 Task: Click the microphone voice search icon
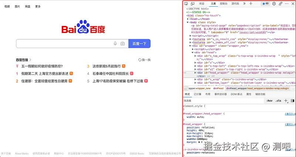click(115, 44)
